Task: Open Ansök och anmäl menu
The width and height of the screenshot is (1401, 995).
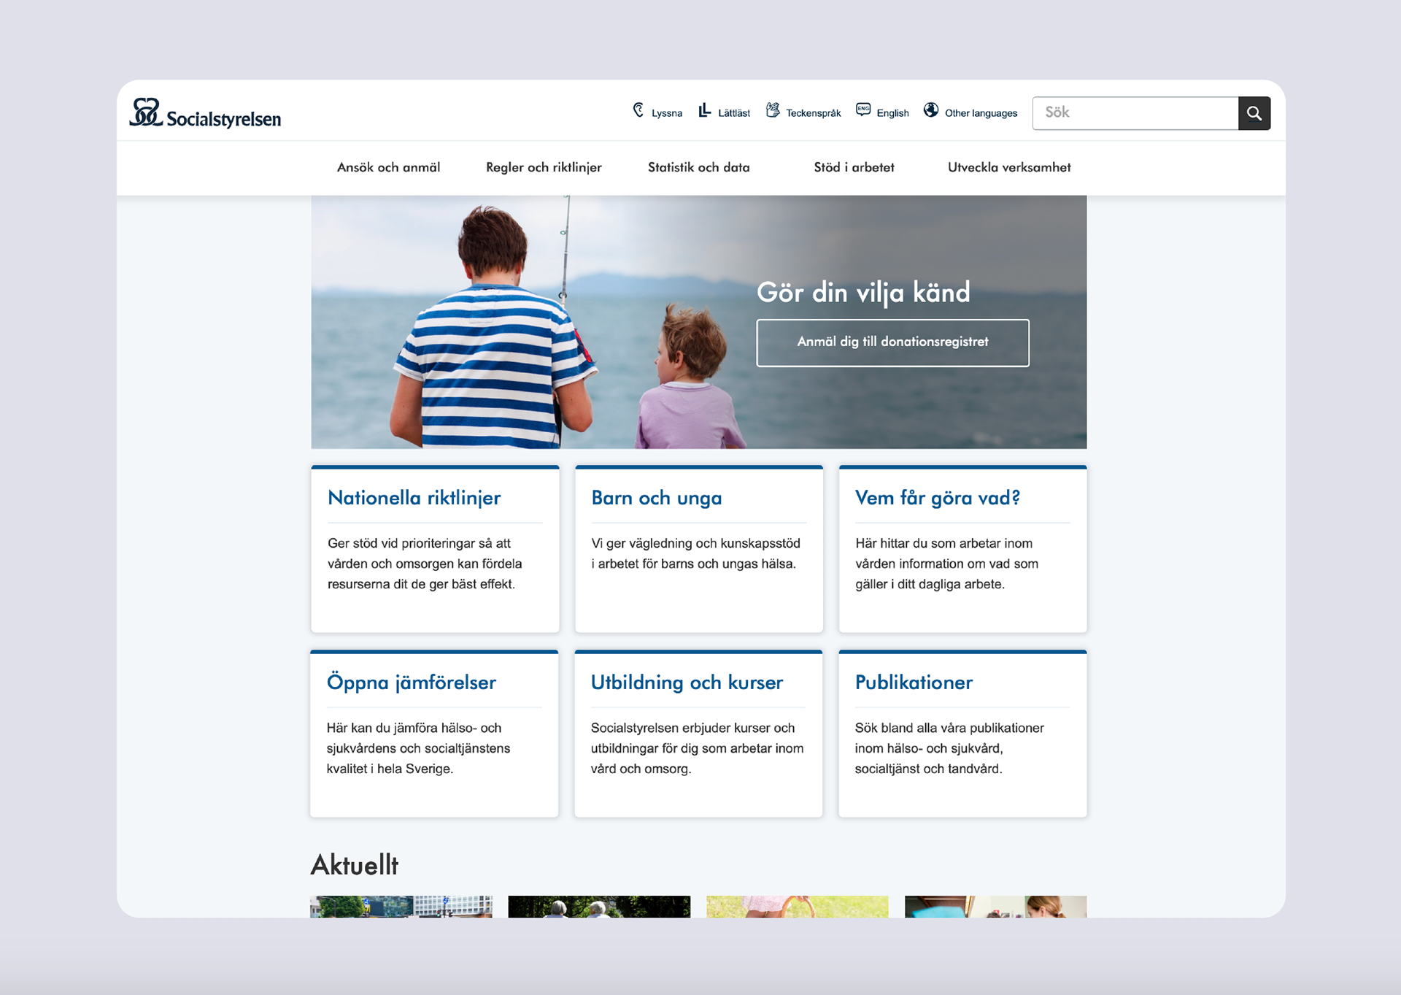Action: point(388,167)
